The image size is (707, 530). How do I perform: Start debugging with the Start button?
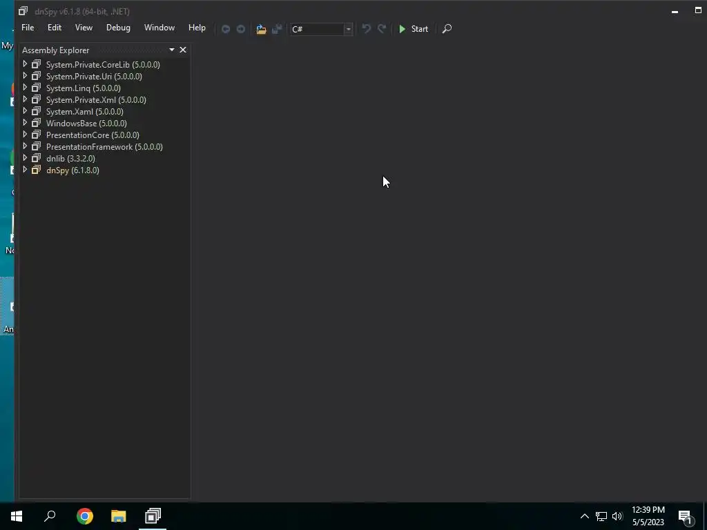(x=414, y=29)
